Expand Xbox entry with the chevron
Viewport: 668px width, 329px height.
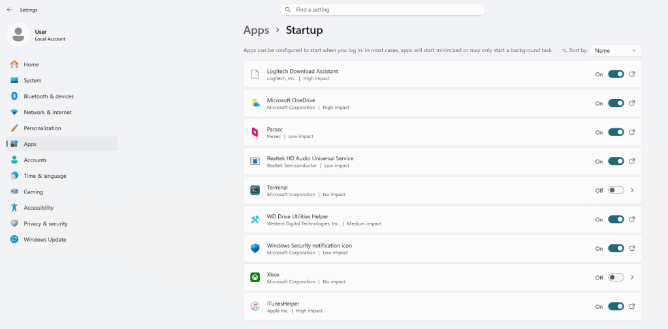point(632,277)
